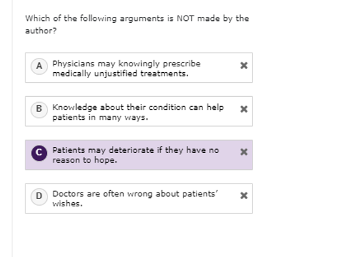The image size is (352, 257).
Task: Pick the letter D answer circle
Action: coord(39,196)
